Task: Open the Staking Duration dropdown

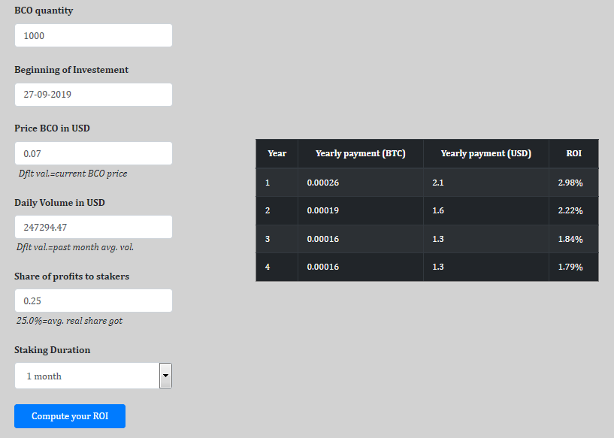Action: [93, 376]
